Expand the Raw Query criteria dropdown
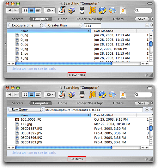This screenshot has width=158, height=168. point(26,110)
